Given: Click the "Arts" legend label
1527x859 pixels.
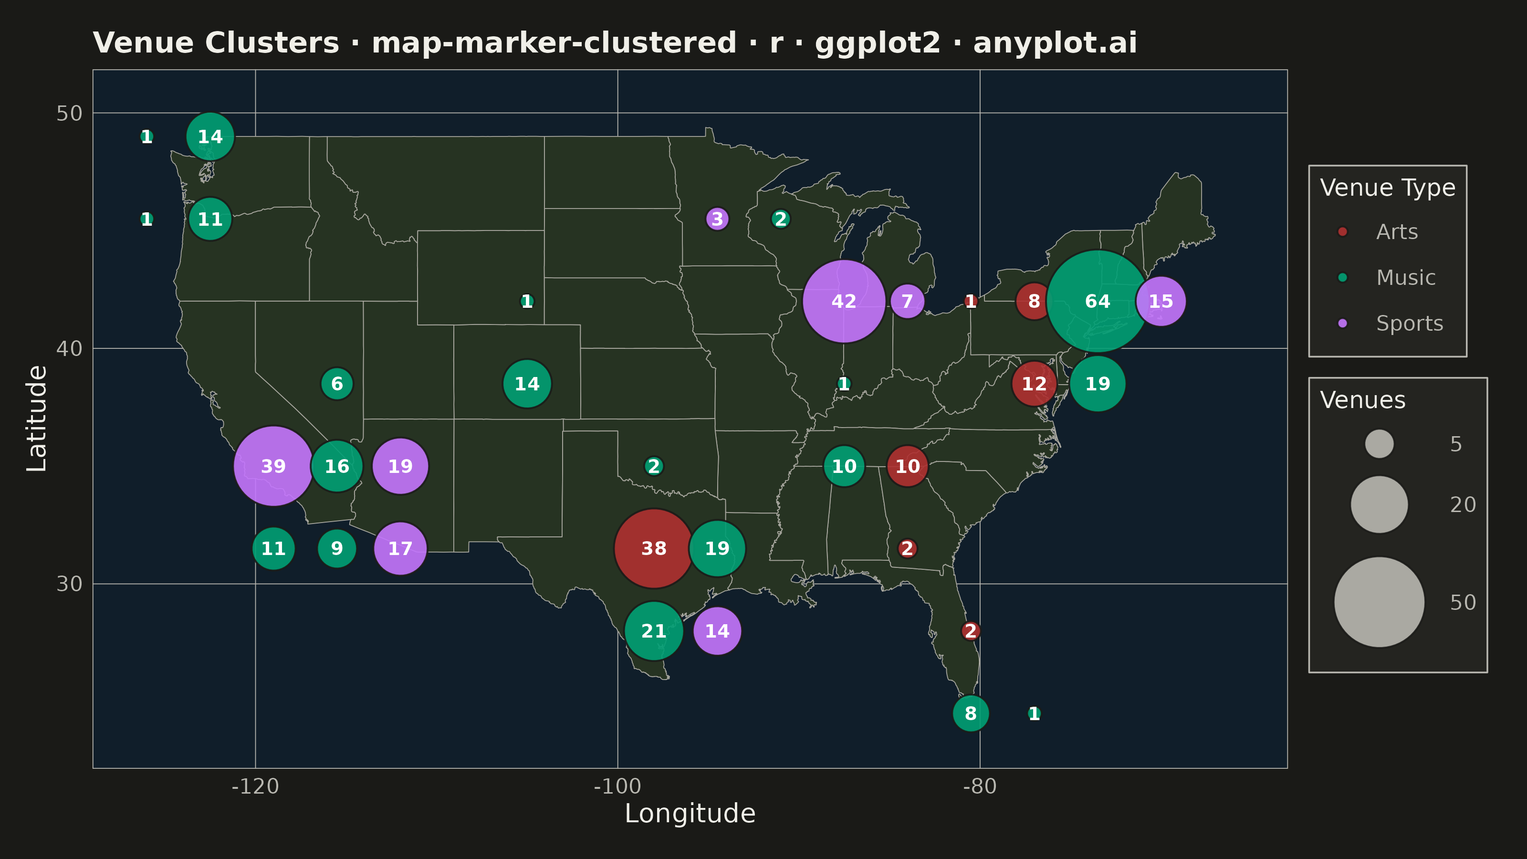Looking at the screenshot, I should [x=1397, y=232].
